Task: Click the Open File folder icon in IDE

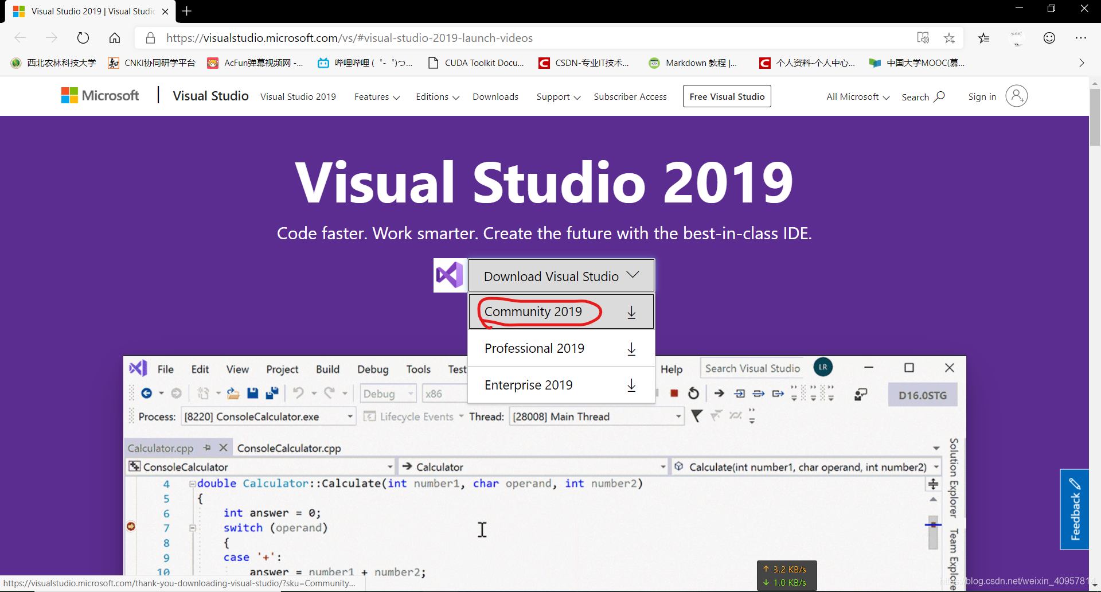Action: [x=233, y=393]
